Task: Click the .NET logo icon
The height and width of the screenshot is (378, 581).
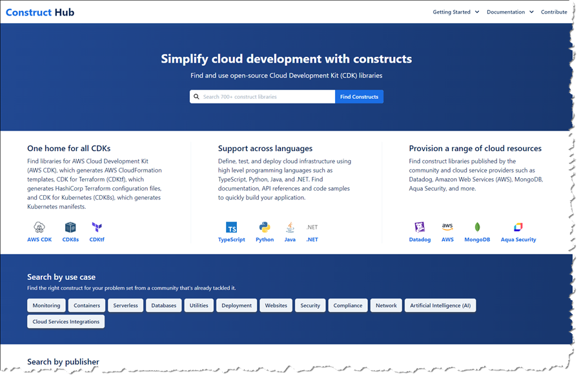Action: click(312, 227)
